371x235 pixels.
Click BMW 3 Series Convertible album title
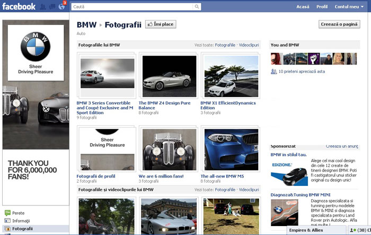coord(105,108)
